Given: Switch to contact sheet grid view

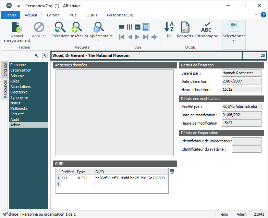Looking at the screenshot, I should [x=130, y=27].
